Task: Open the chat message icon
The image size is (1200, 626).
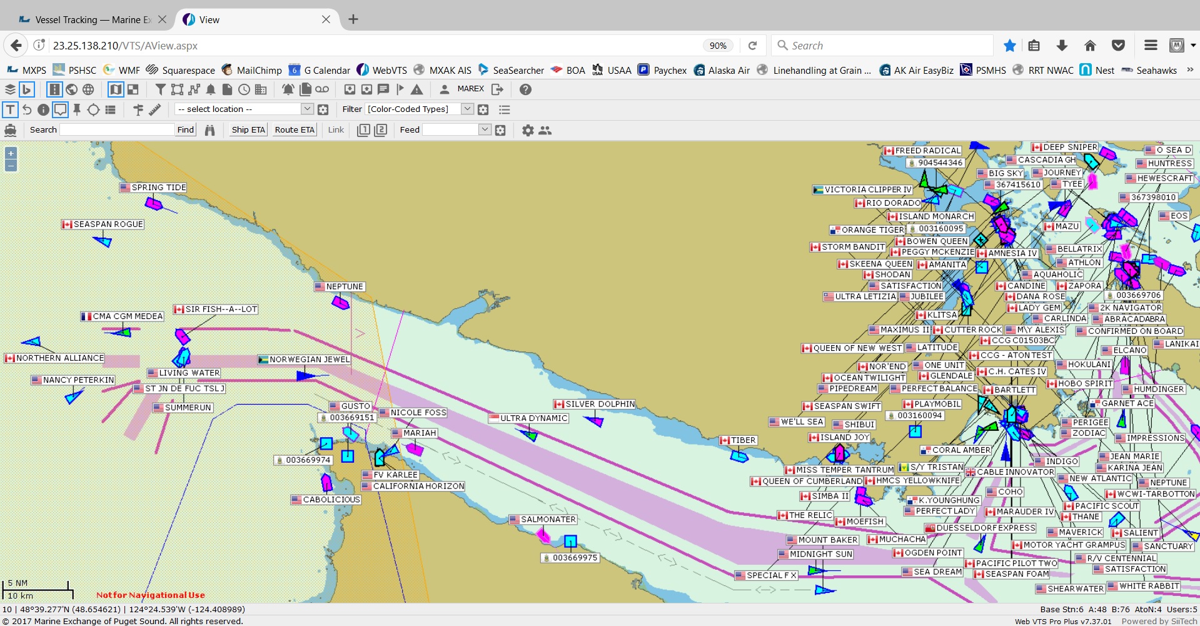Action: pyautogui.click(x=383, y=89)
